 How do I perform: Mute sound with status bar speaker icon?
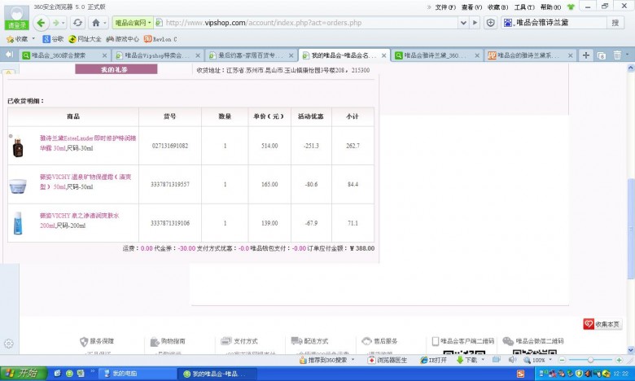[x=512, y=360]
